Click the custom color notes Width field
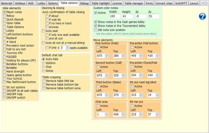Image resolution: width=209 pixels, height=133 pixels. click(114, 16)
